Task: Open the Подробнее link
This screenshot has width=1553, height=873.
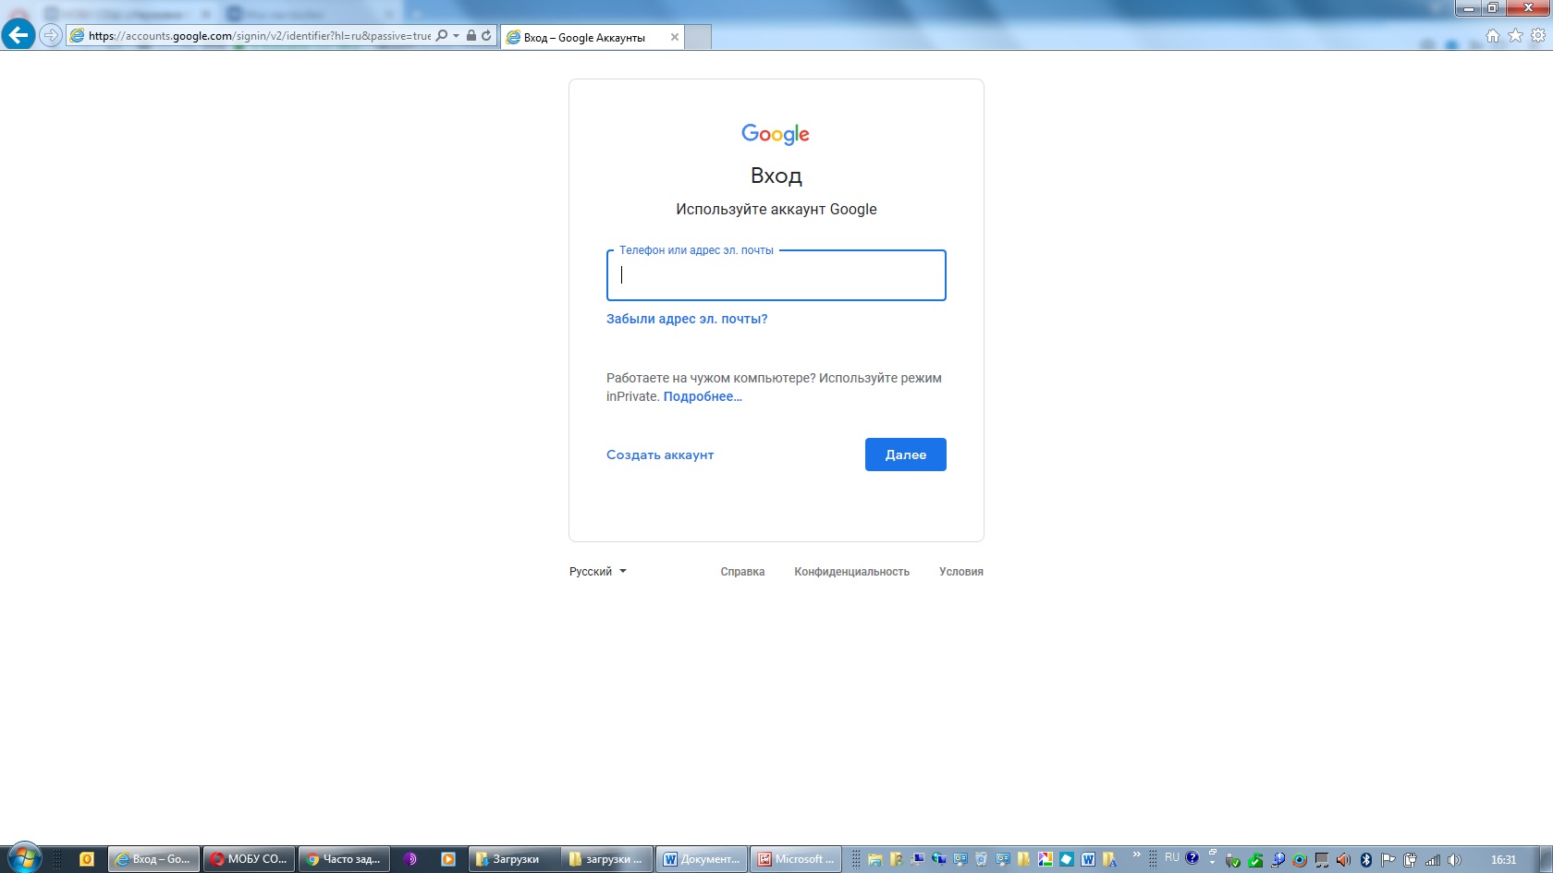Action: coord(703,396)
